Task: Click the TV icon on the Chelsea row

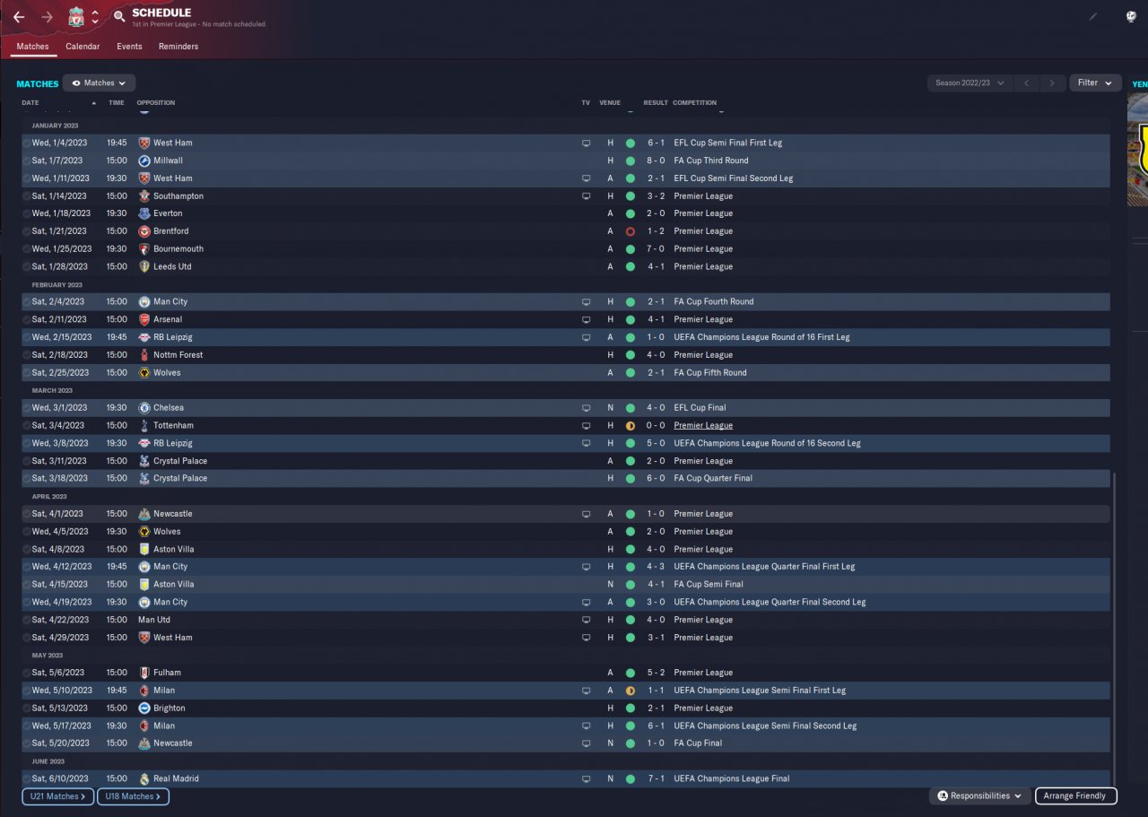Action: click(586, 408)
